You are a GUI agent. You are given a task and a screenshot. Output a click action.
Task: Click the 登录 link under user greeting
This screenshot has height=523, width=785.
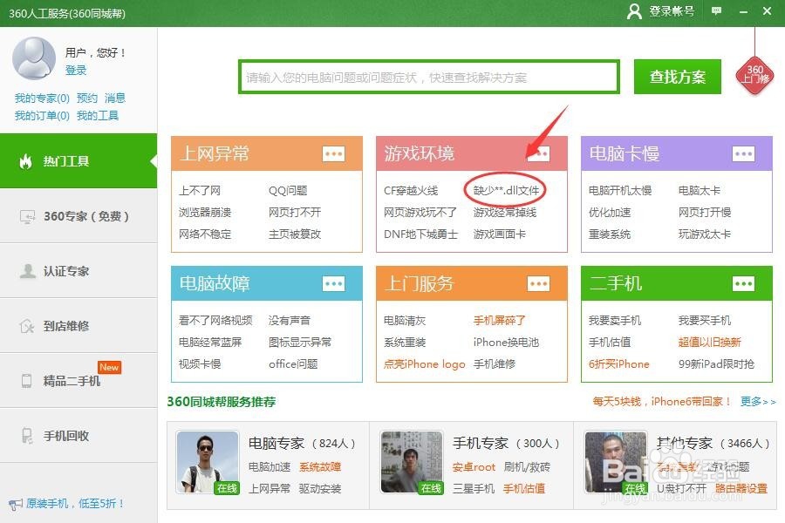(76, 70)
